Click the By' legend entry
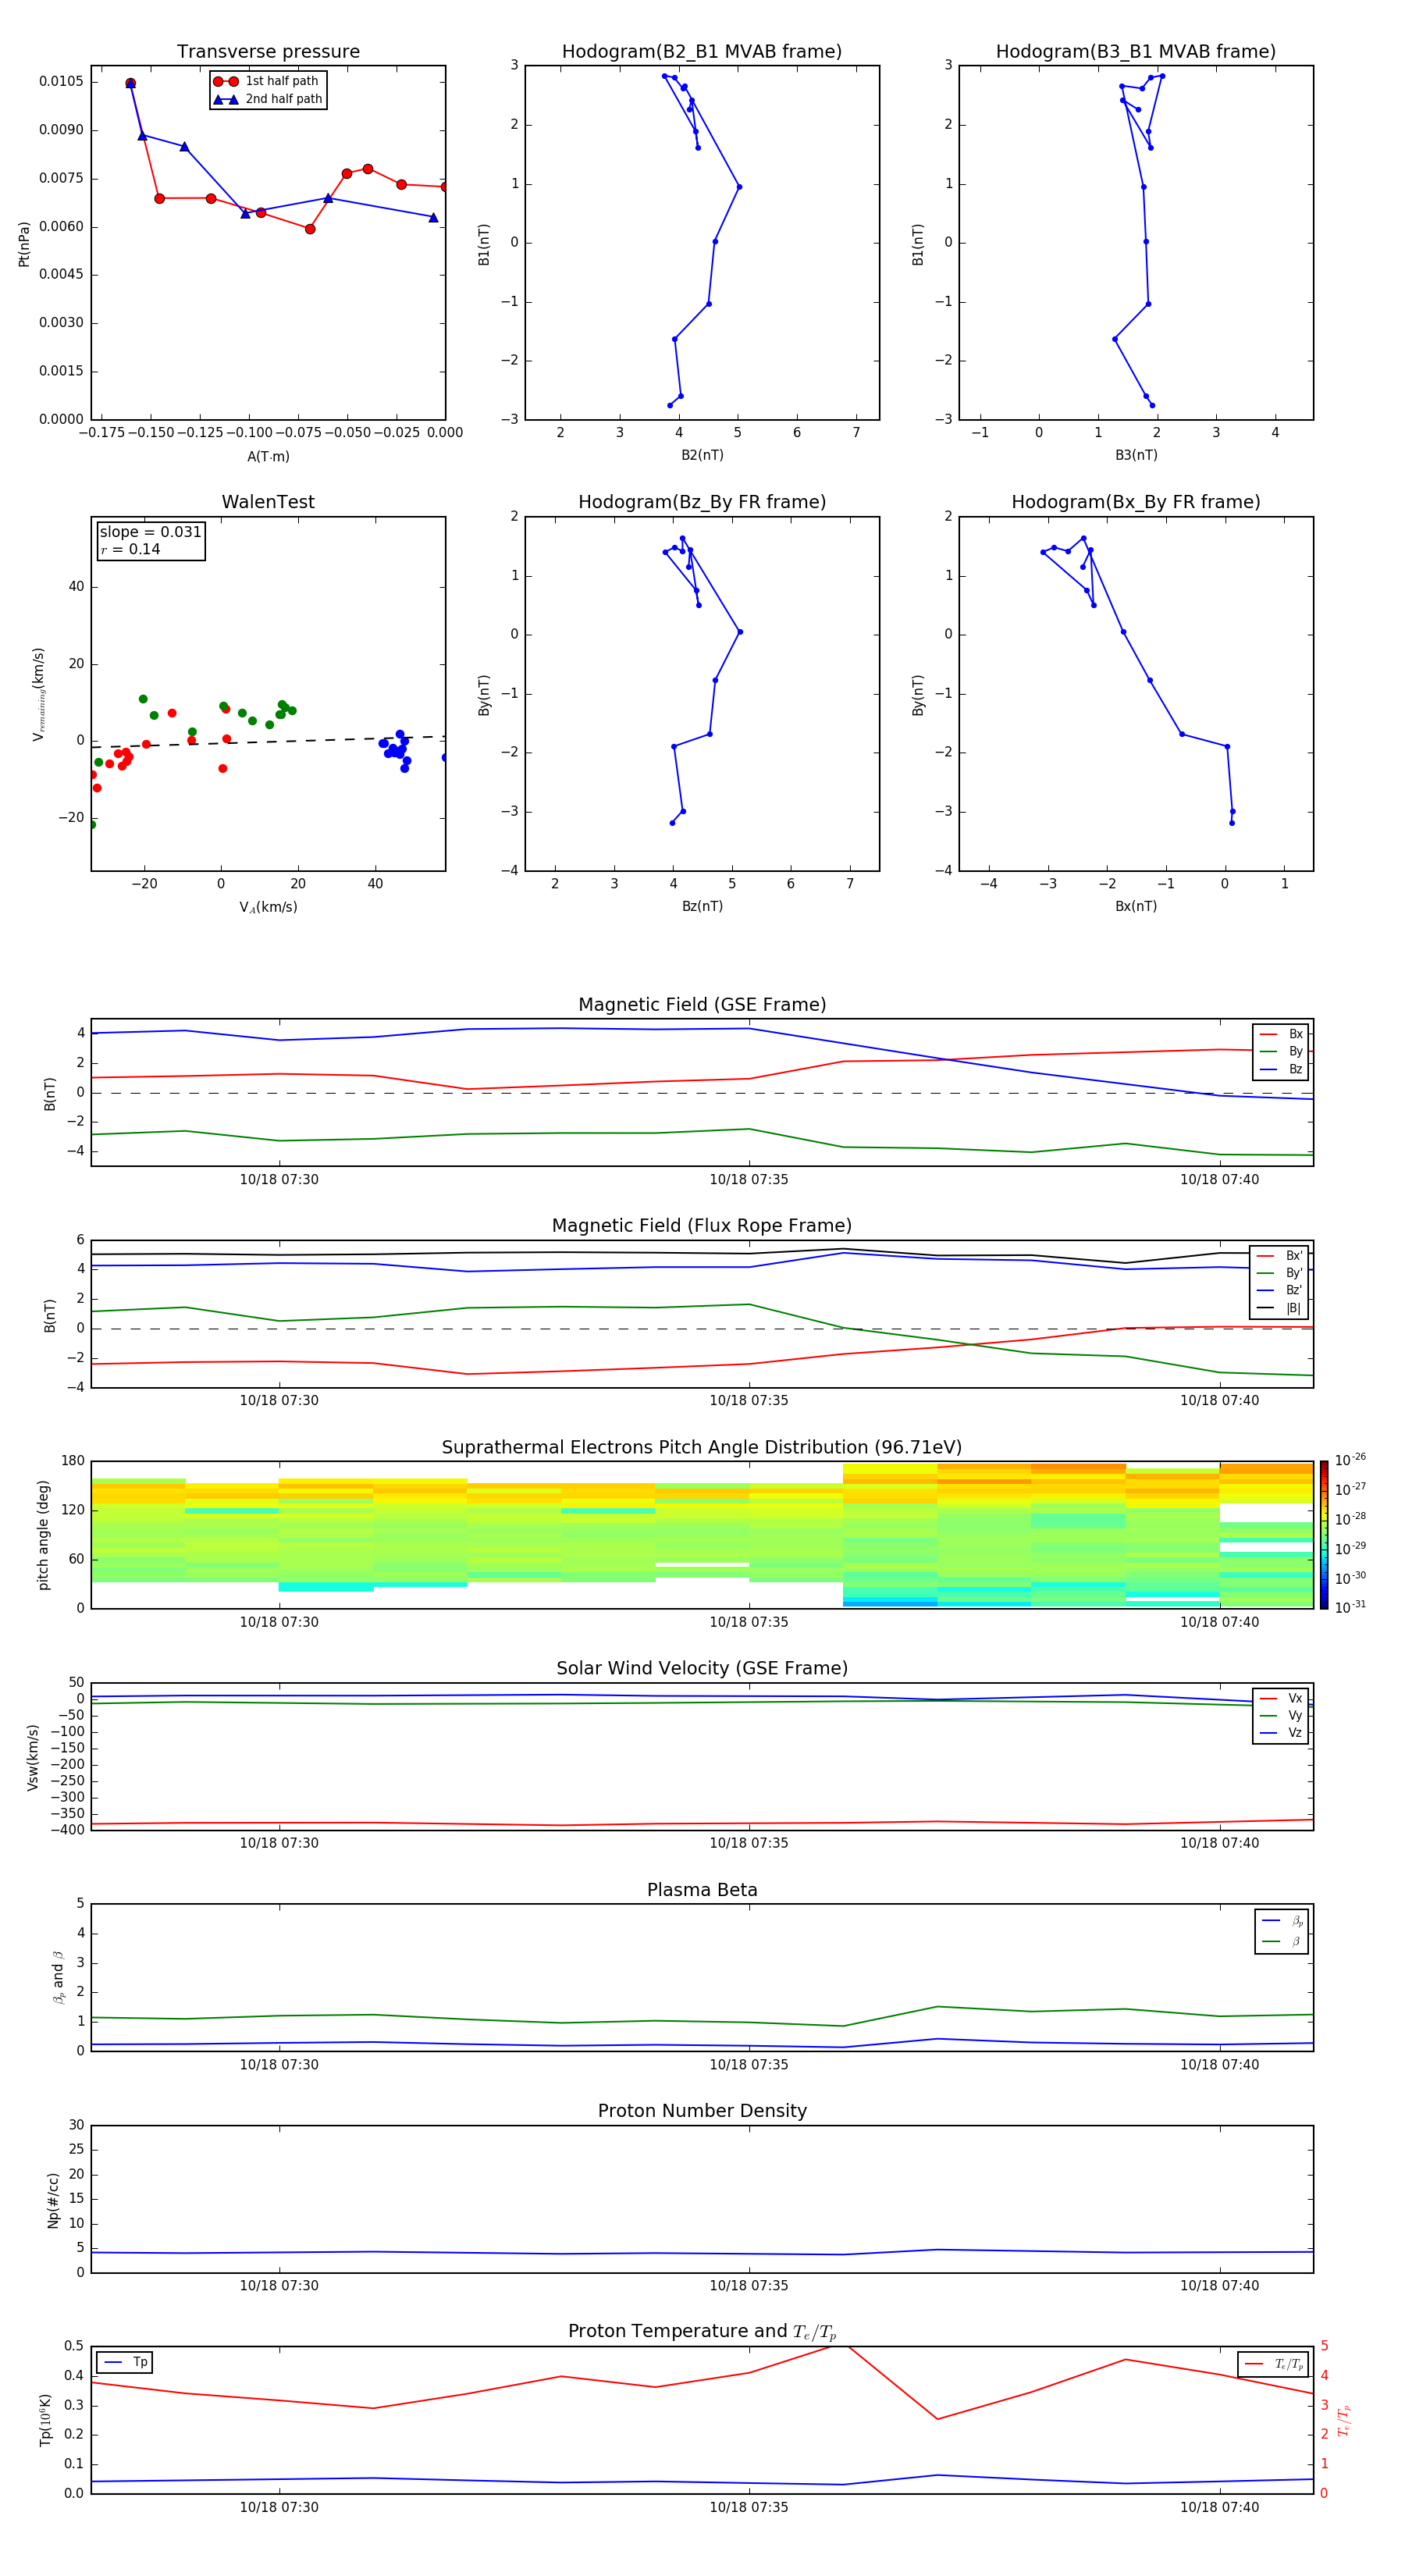This screenshot has height=2576, width=1405. coord(1279,1273)
